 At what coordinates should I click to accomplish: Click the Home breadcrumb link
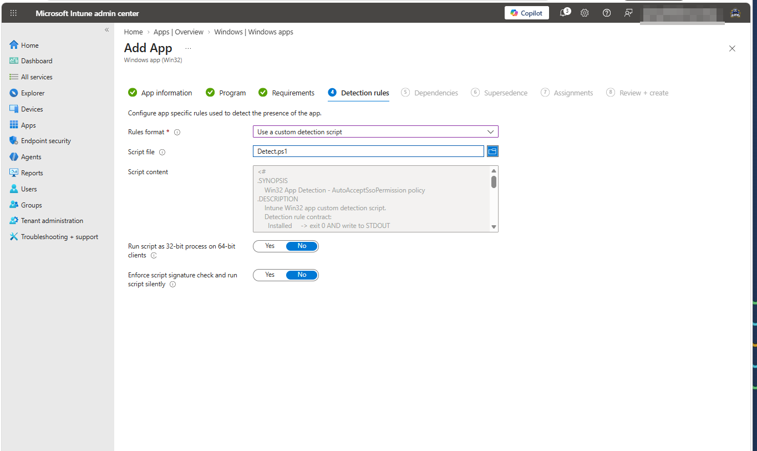[x=133, y=32]
